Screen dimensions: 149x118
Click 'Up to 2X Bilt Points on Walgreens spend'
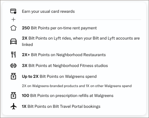click(59, 77)
